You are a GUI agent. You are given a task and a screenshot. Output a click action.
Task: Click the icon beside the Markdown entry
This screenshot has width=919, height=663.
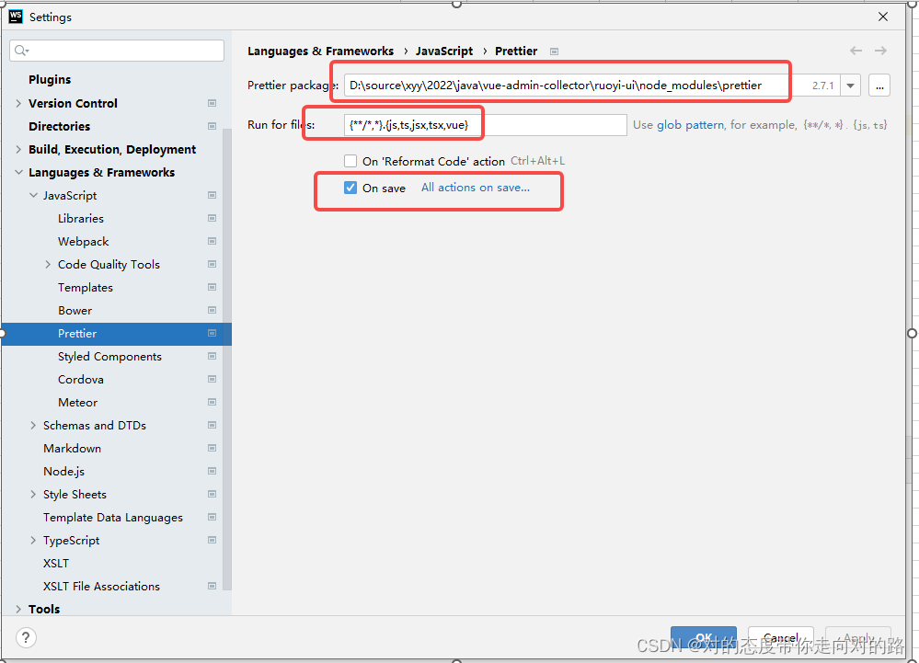[212, 448]
